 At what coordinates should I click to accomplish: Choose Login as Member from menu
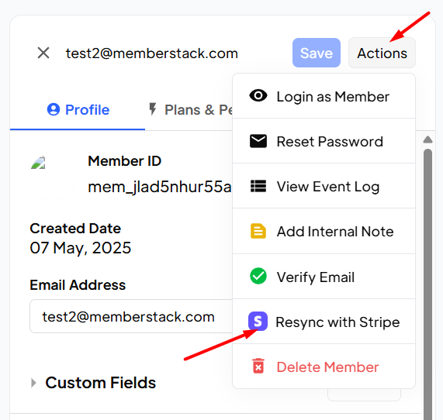point(324,96)
